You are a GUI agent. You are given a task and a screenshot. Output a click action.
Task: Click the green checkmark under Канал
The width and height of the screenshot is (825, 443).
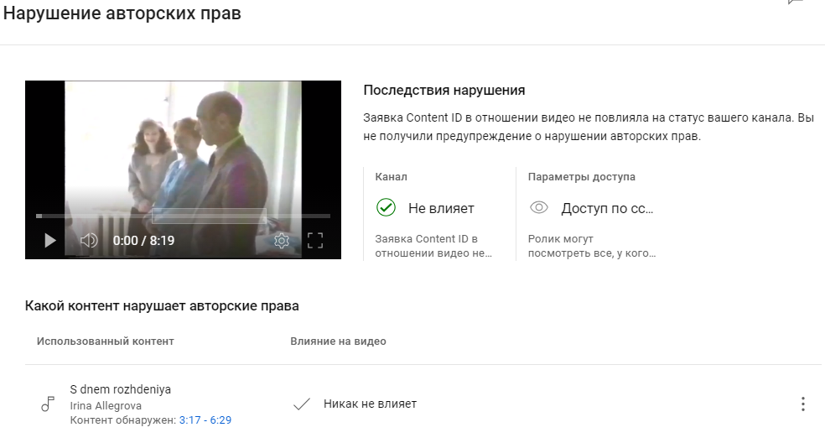(386, 207)
